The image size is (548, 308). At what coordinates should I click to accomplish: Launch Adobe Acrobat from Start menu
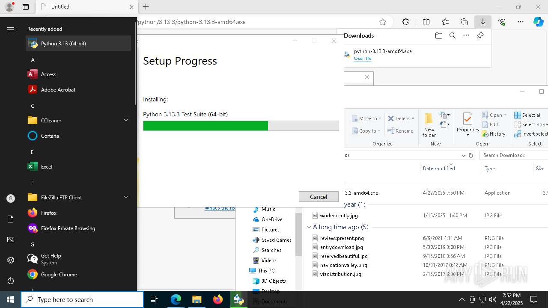78,90
